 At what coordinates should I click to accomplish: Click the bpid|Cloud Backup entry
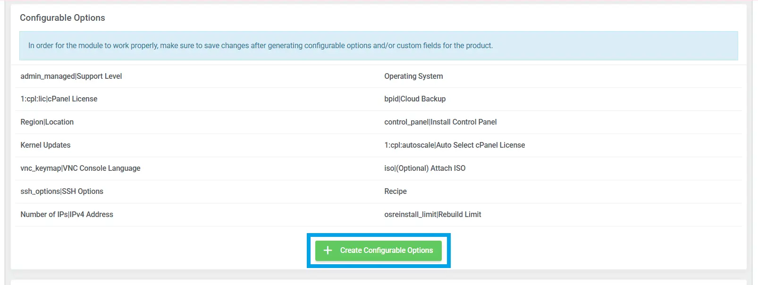pyautogui.click(x=415, y=99)
